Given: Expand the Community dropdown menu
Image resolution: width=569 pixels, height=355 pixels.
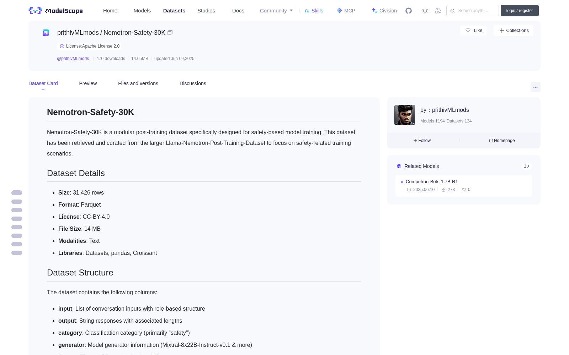Looking at the screenshot, I should (x=276, y=11).
